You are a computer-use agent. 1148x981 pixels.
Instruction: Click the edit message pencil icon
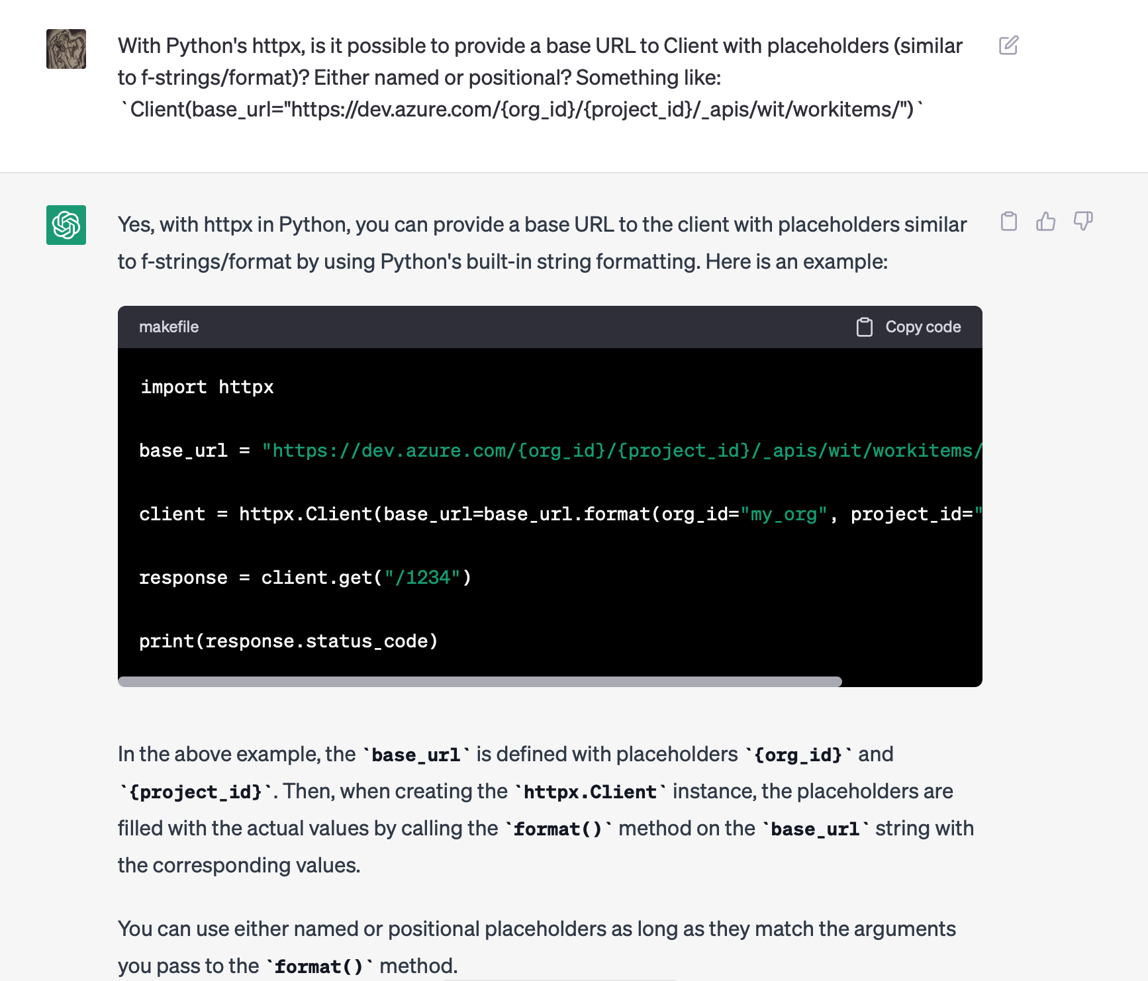coord(1008,46)
